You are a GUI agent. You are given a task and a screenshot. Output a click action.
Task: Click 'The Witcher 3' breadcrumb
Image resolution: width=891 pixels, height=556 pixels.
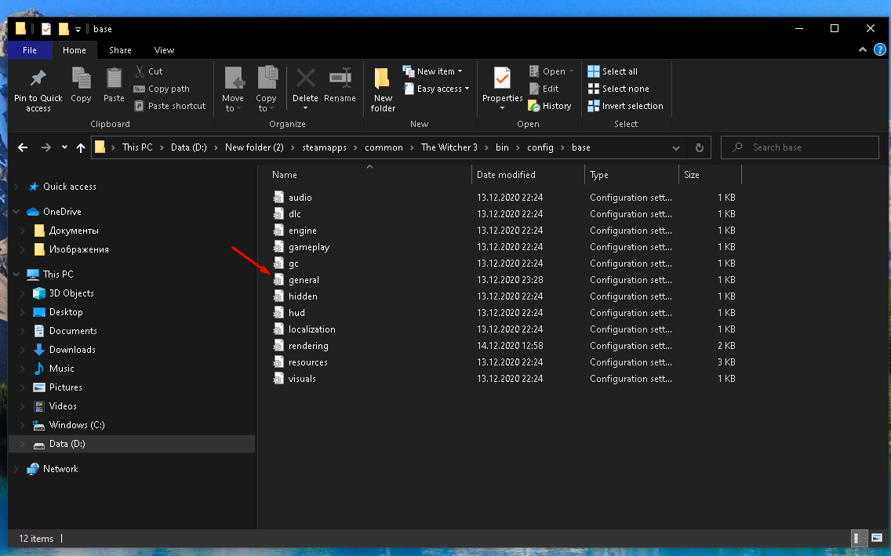(449, 147)
